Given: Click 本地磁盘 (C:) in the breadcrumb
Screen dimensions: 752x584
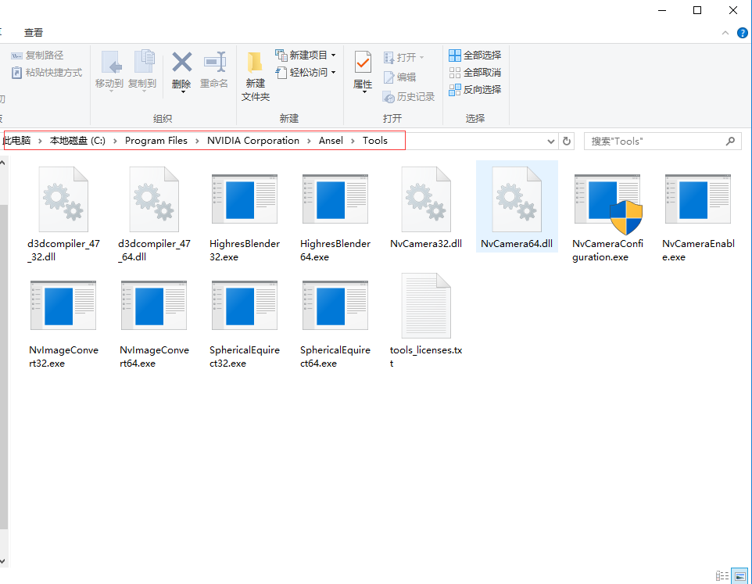Looking at the screenshot, I should coord(77,141).
